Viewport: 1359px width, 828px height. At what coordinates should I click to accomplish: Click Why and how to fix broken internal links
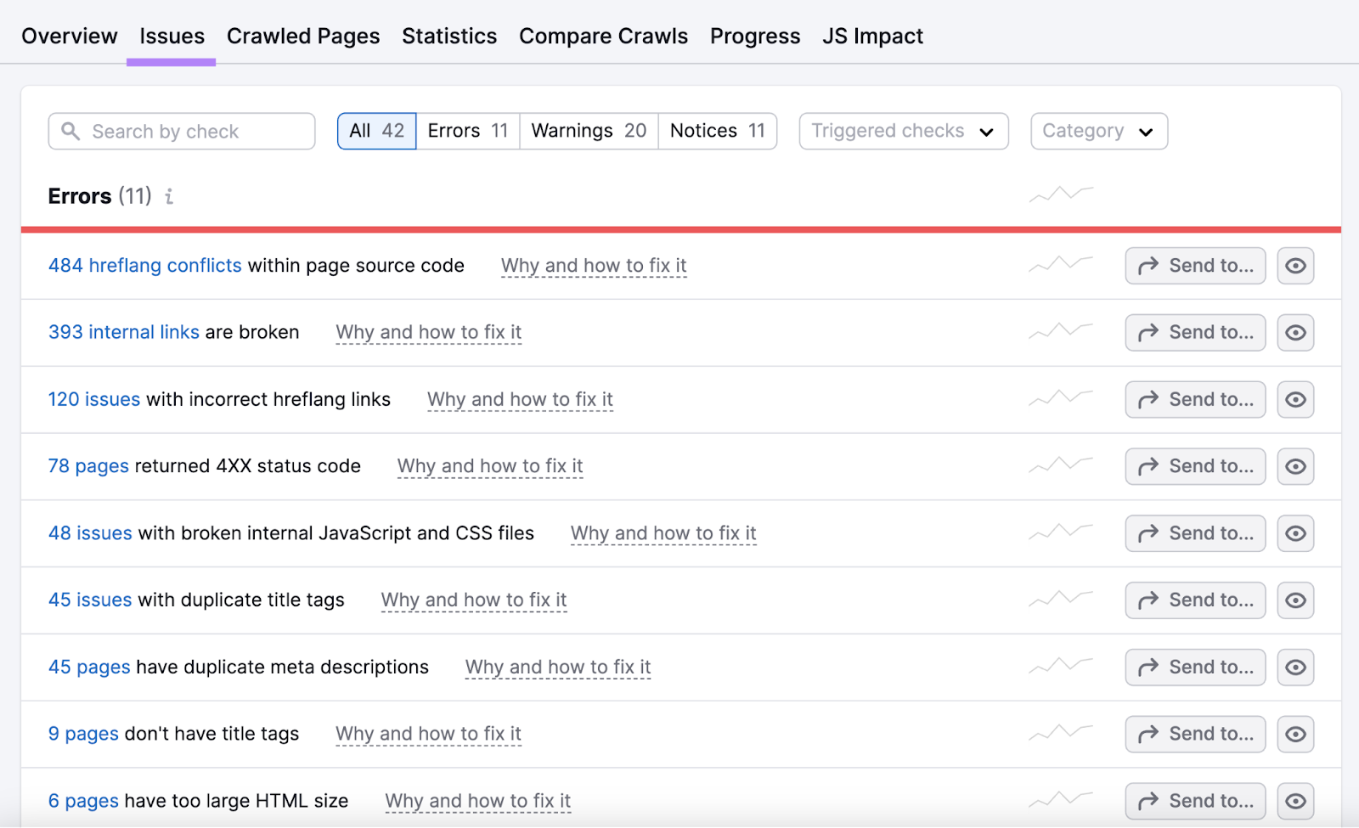pyautogui.click(x=428, y=332)
